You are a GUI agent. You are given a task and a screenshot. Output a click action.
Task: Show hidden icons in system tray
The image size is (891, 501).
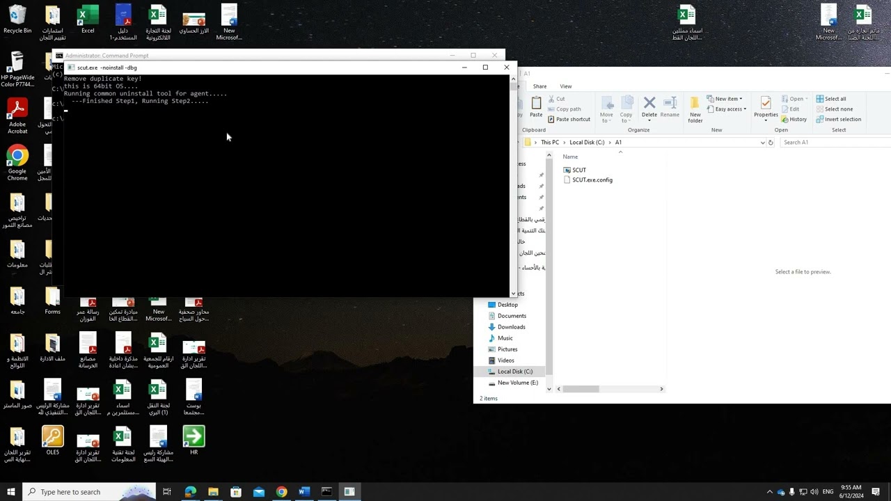point(769,492)
